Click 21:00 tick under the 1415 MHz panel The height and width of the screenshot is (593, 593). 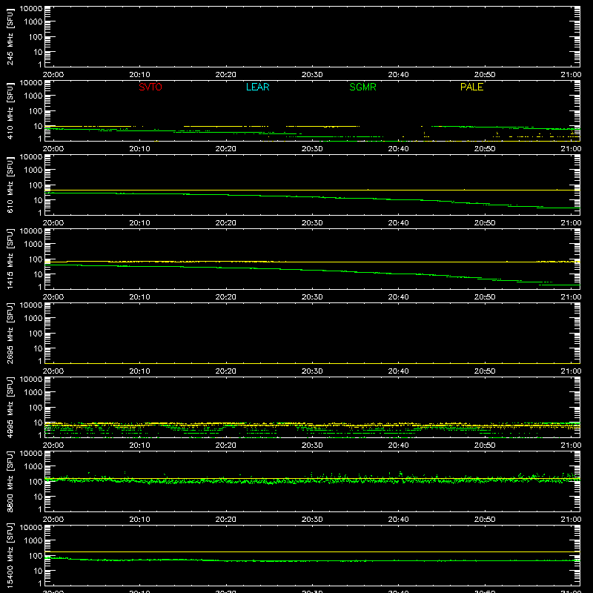click(571, 297)
